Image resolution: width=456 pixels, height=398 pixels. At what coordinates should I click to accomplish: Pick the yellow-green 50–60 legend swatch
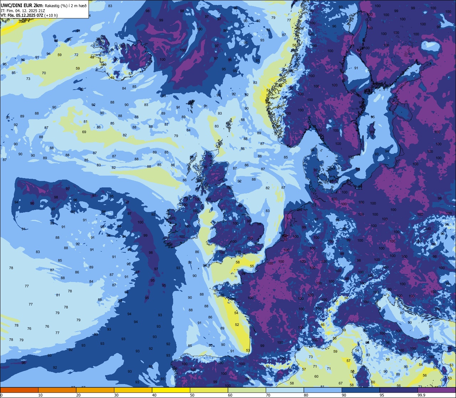[209, 390]
